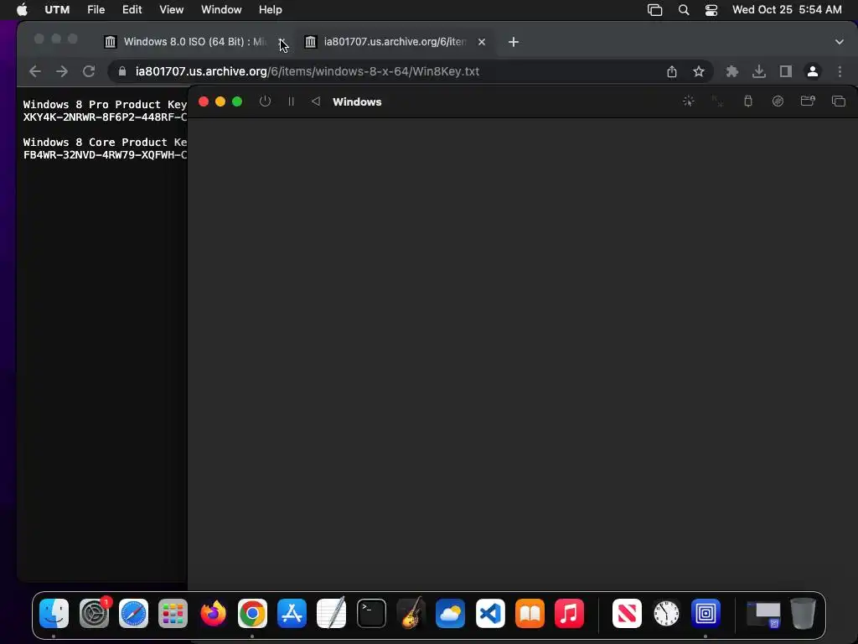Viewport: 858px width, 644px height.
Task: Open Terminal from the Dock
Action: click(x=371, y=613)
